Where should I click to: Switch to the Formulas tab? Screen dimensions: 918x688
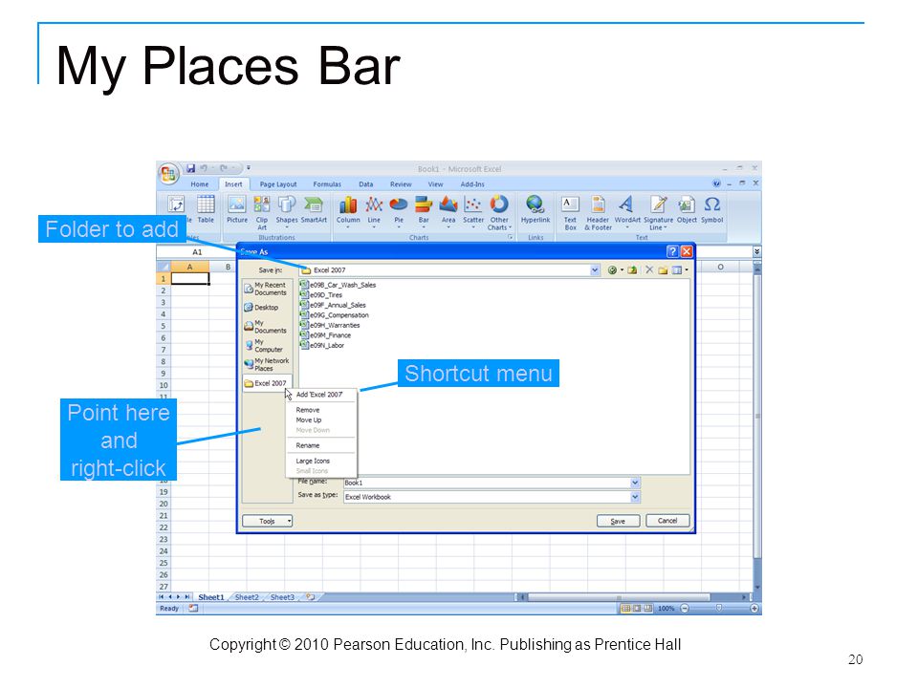pyautogui.click(x=327, y=183)
